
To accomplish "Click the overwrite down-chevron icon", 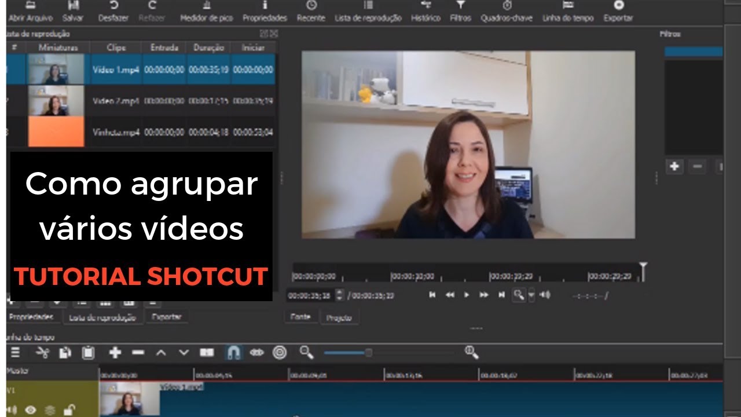I will (184, 352).
